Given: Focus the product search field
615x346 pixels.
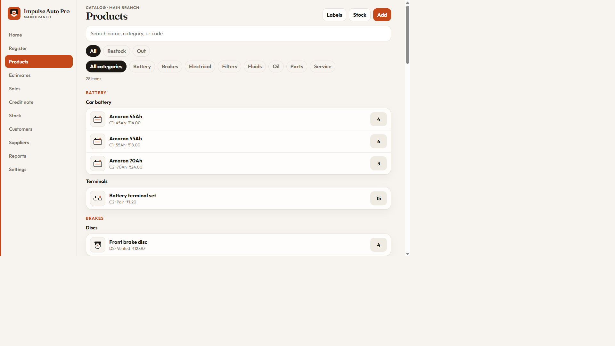Looking at the screenshot, I should [238, 33].
